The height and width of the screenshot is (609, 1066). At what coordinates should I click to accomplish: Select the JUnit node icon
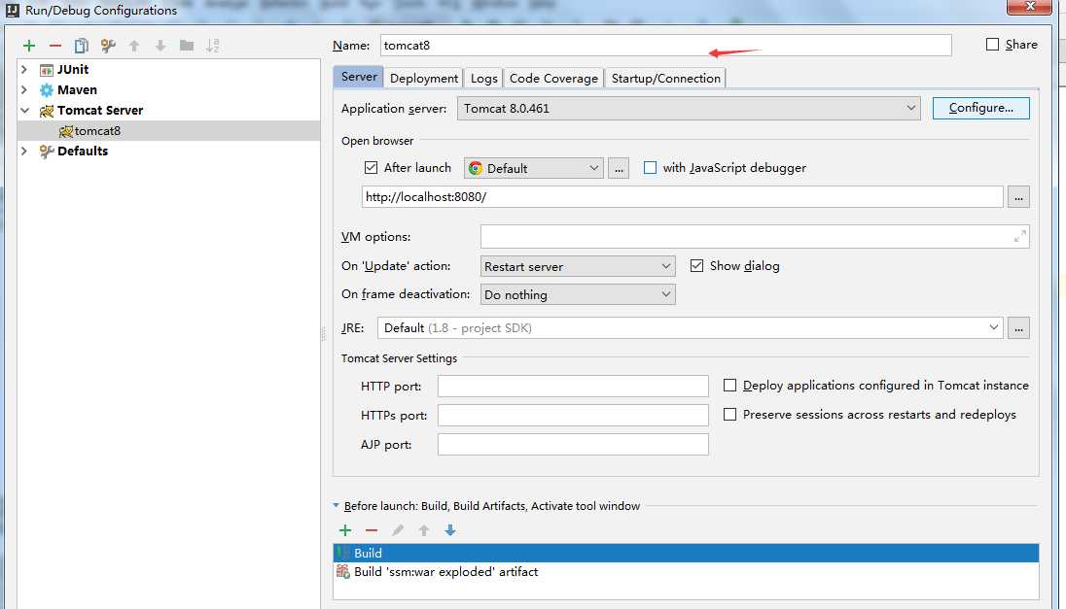(x=47, y=70)
